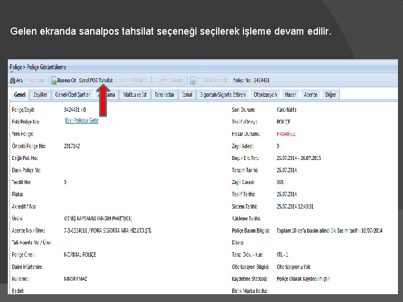
Task: Click the date range 26.07.2014 - 26.07.2015
Action: (x=299, y=158)
